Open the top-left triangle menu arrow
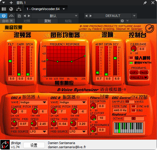 4,2
